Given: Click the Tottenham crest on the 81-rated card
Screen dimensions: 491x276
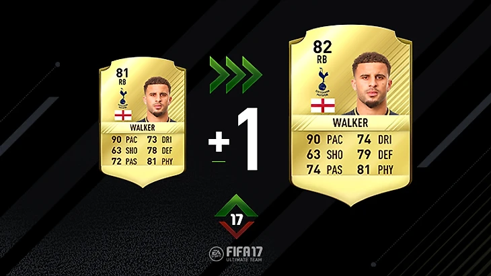Looking at the screenshot, I should click(x=123, y=98).
